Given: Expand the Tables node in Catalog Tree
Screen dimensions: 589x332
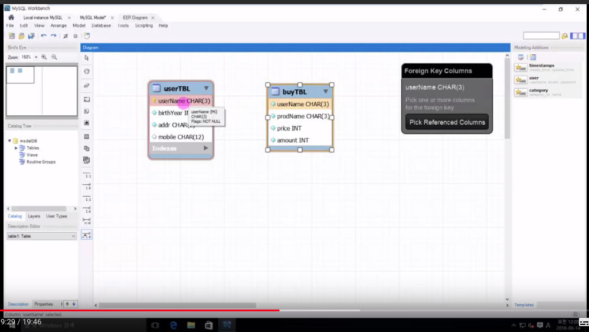Looking at the screenshot, I should tap(16, 148).
